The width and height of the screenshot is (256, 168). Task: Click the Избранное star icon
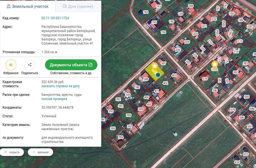click(x=11, y=65)
